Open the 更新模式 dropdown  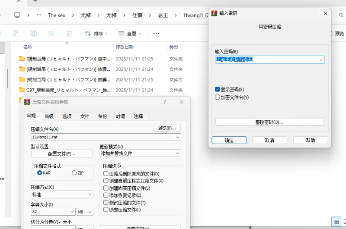tap(177, 154)
